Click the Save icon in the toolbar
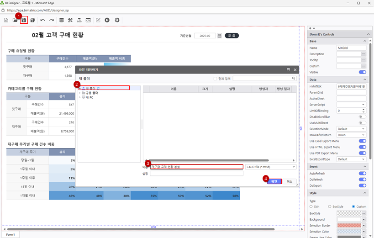This screenshot has height=238, width=374. [x=24, y=20]
